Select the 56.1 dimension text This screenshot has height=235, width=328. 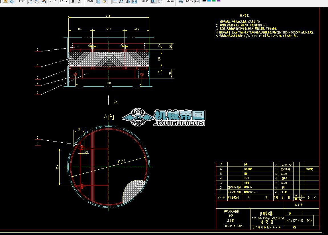tap(109, 29)
